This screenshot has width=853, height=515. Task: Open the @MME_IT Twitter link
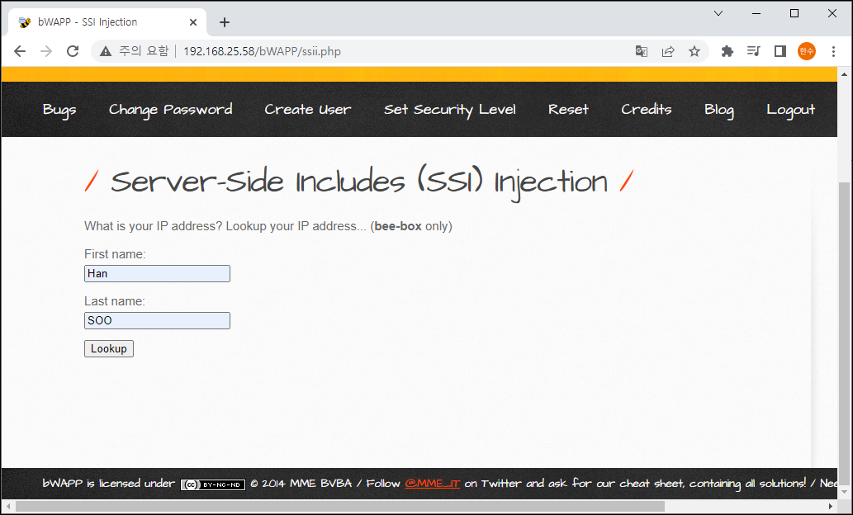pos(432,484)
